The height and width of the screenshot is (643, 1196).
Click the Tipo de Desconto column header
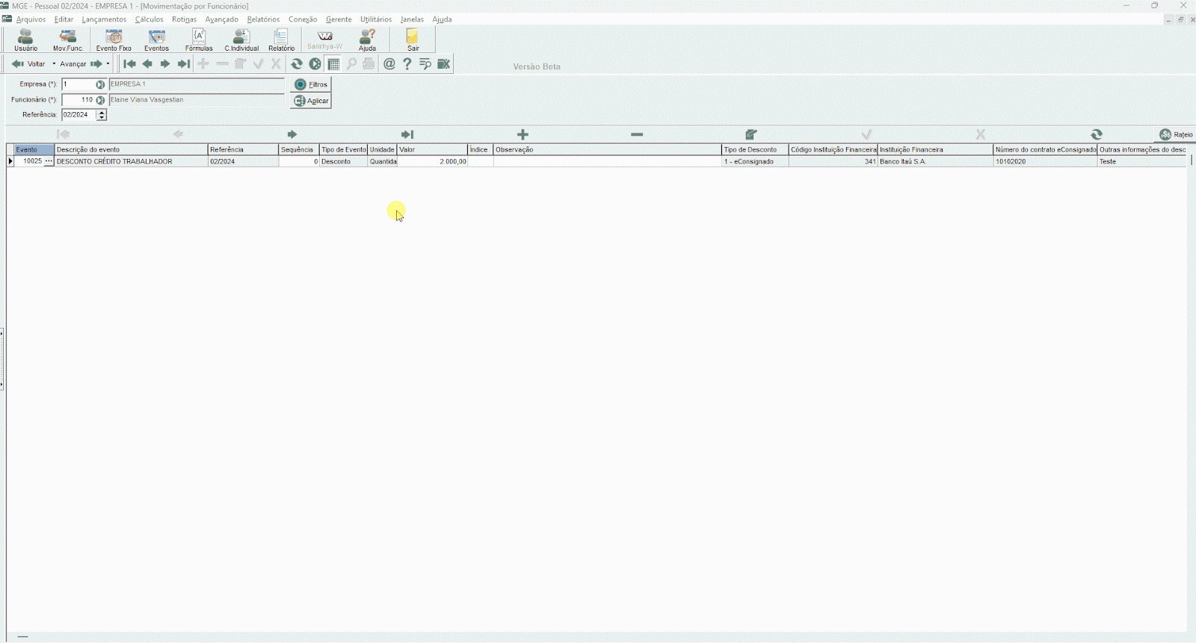[x=755, y=150]
